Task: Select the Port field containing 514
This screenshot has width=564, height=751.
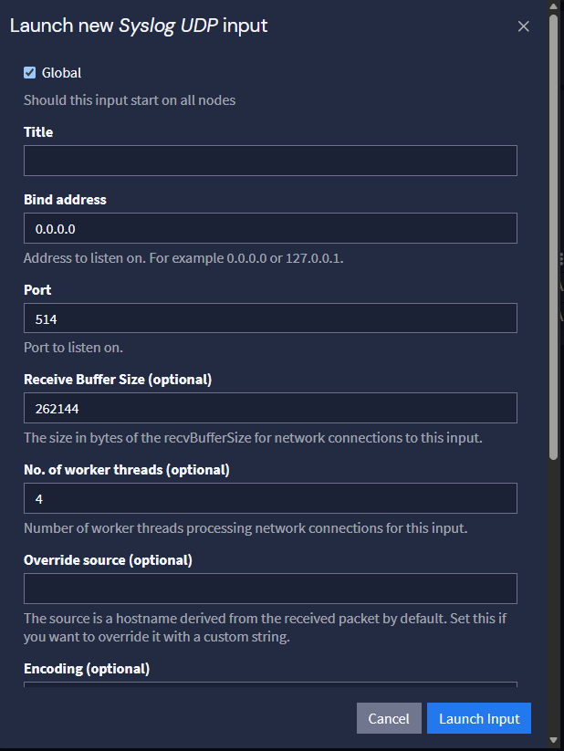Action: (x=270, y=318)
